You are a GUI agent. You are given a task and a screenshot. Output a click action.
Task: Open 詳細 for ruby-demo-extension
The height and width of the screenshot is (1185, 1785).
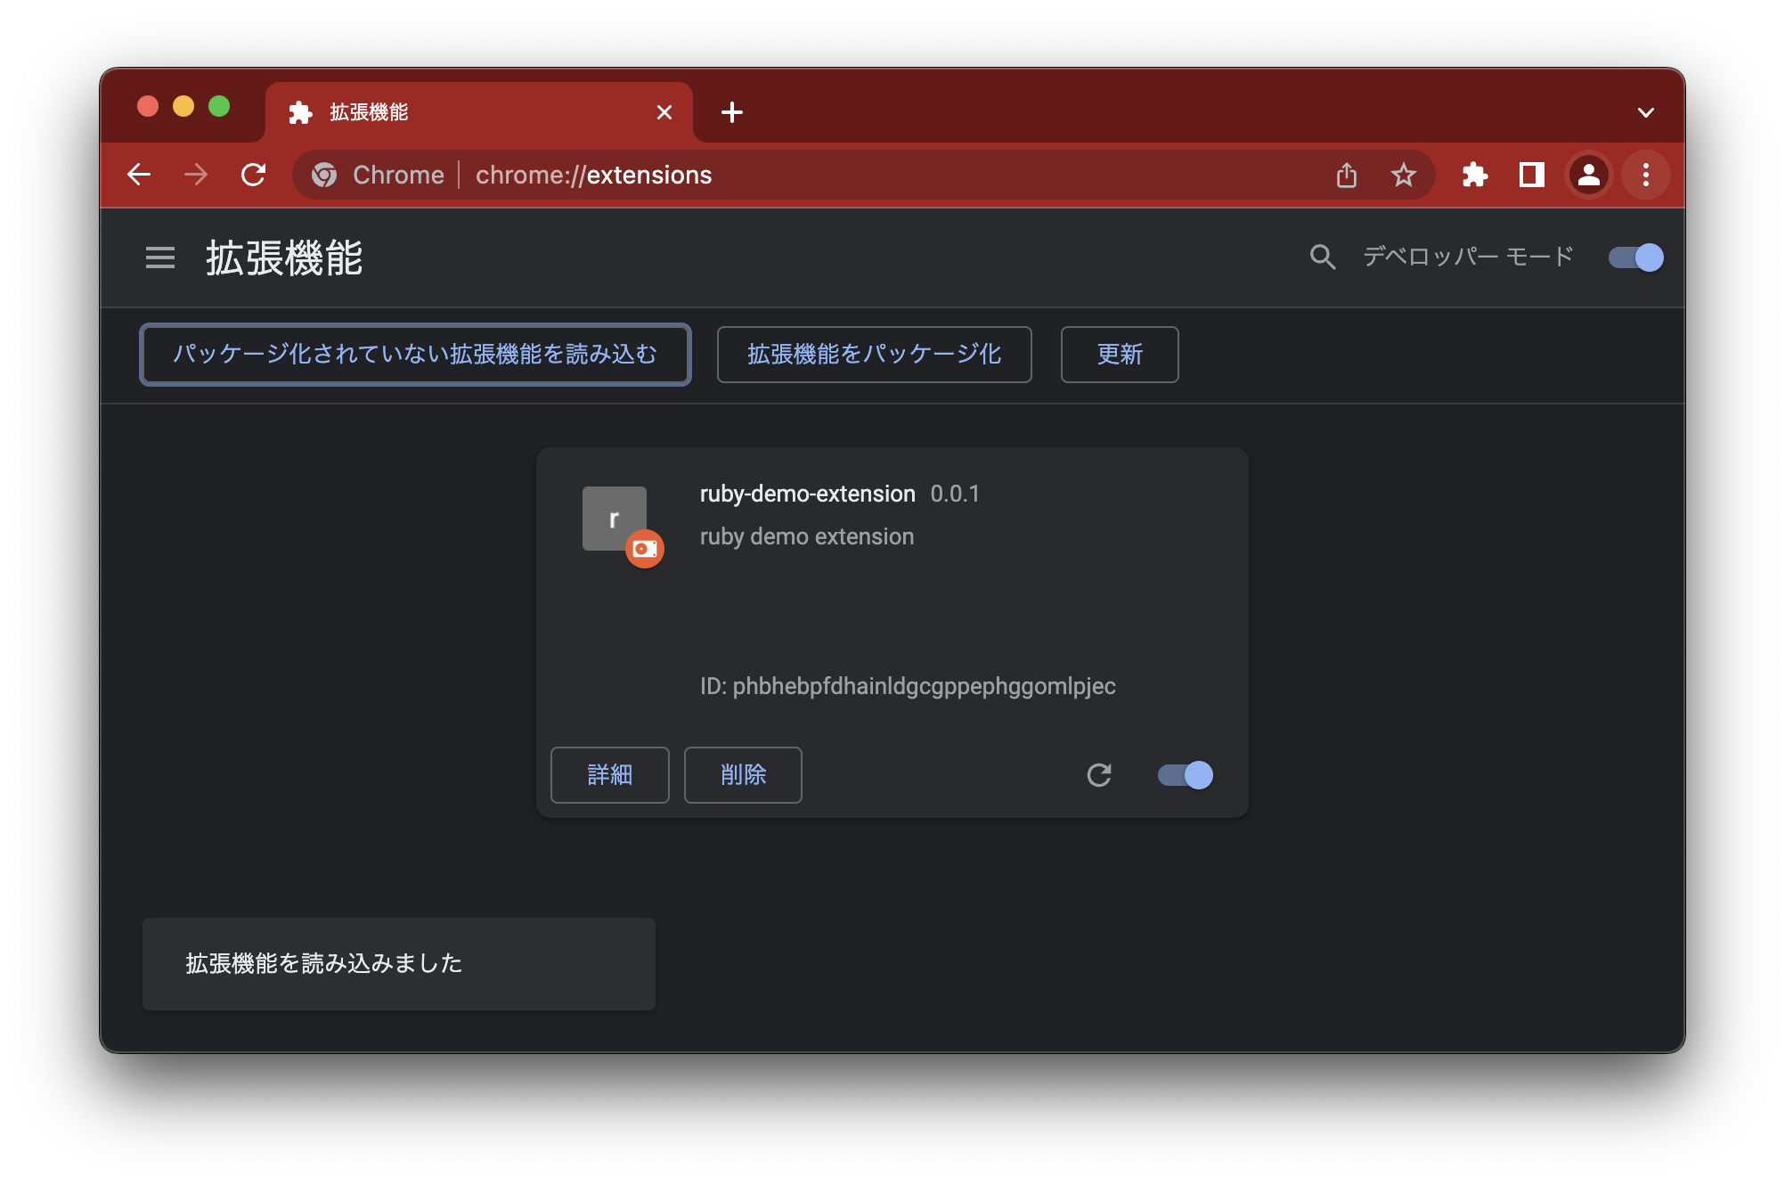[610, 775]
